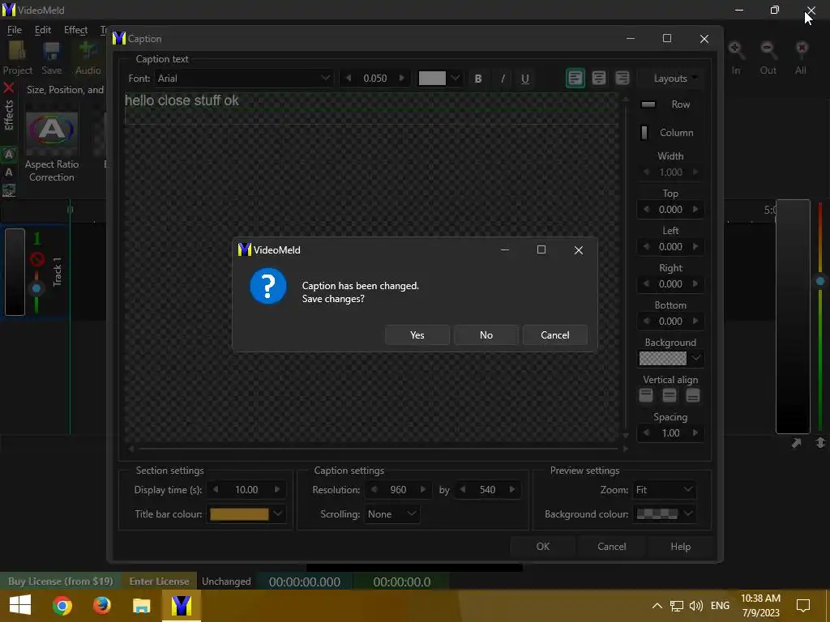The image size is (830, 622).
Task: Open the system volume tray icon
Action: tap(696, 606)
